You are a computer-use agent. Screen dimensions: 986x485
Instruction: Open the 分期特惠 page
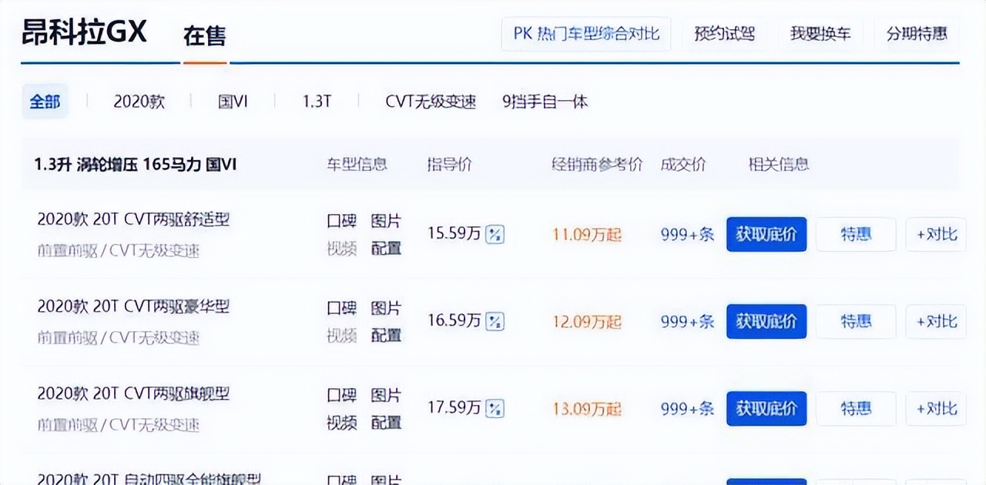pos(917,34)
